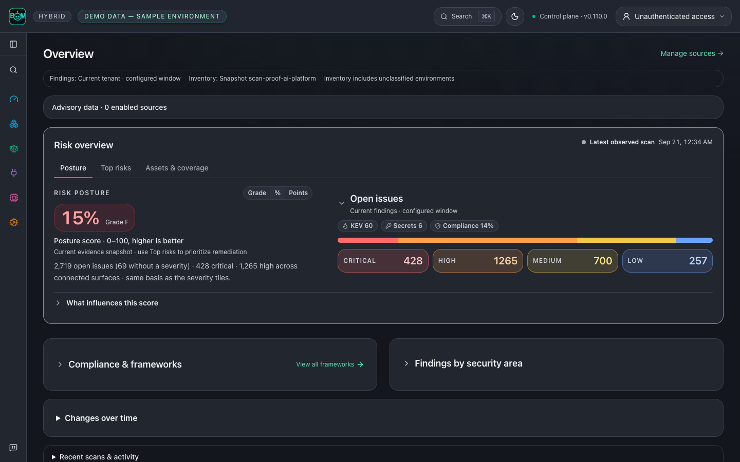Click 'Inventory includes unclassified environments' text
Screen dimensions: 740x462
tap(389, 79)
